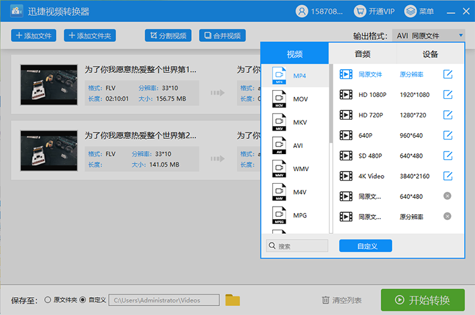This screenshot has width=475, height=315.
Task: Click the 3840*2160 resolution text
Action: (x=414, y=176)
